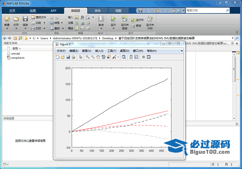
Task: Print the figure using printer icon
Action: [x=73, y=57]
